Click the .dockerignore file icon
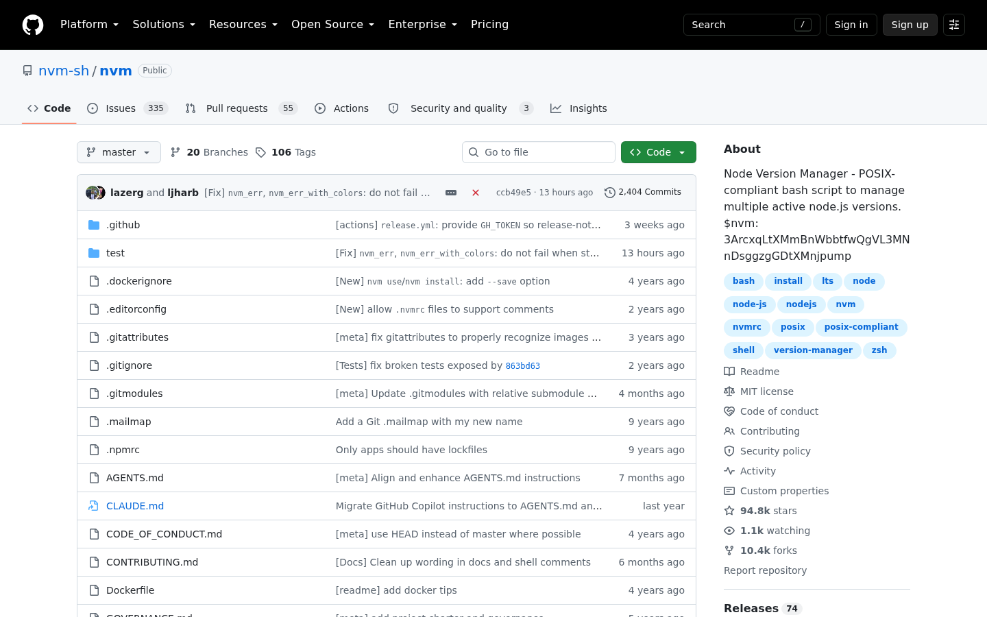This screenshot has width=987, height=617. tap(94, 281)
